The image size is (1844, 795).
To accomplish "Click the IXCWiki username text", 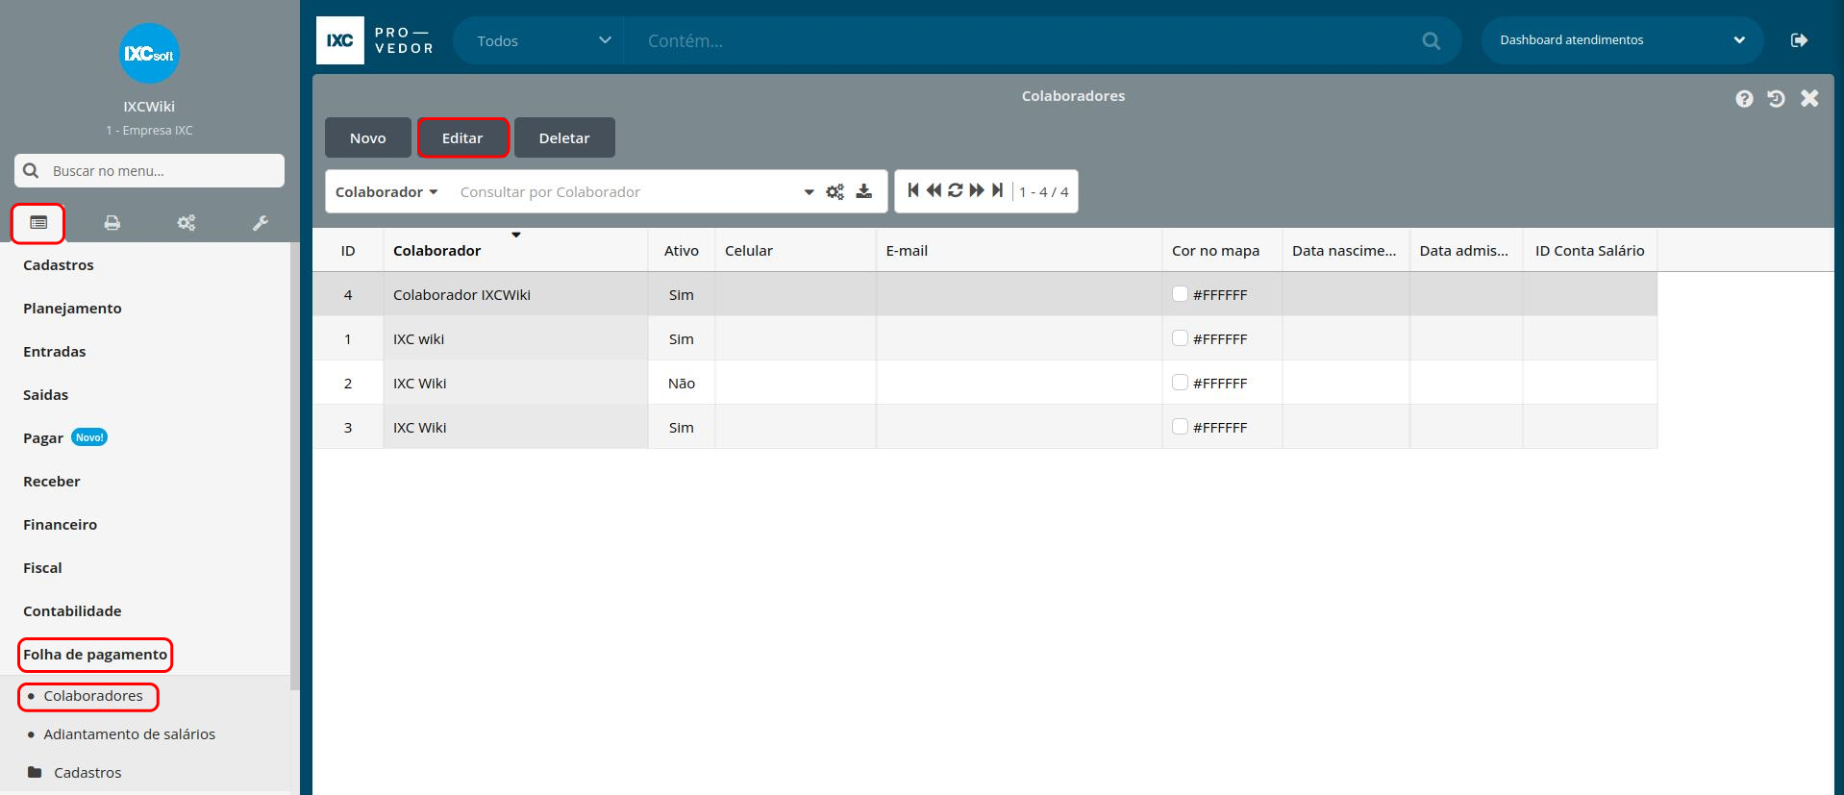I will 149,107.
